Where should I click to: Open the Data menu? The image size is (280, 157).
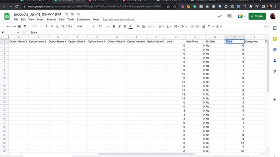(61, 19)
